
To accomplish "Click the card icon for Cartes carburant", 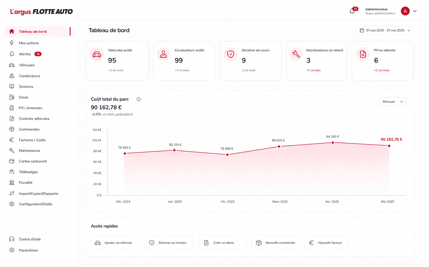I will pos(12,161).
